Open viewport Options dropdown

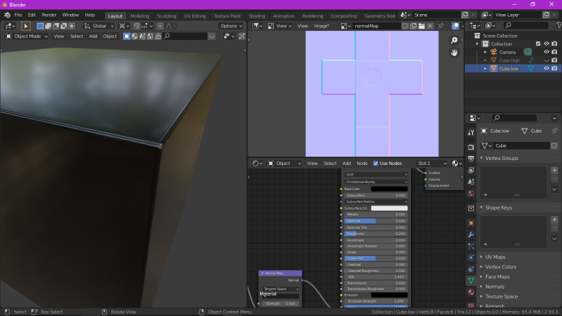(231, 26)
